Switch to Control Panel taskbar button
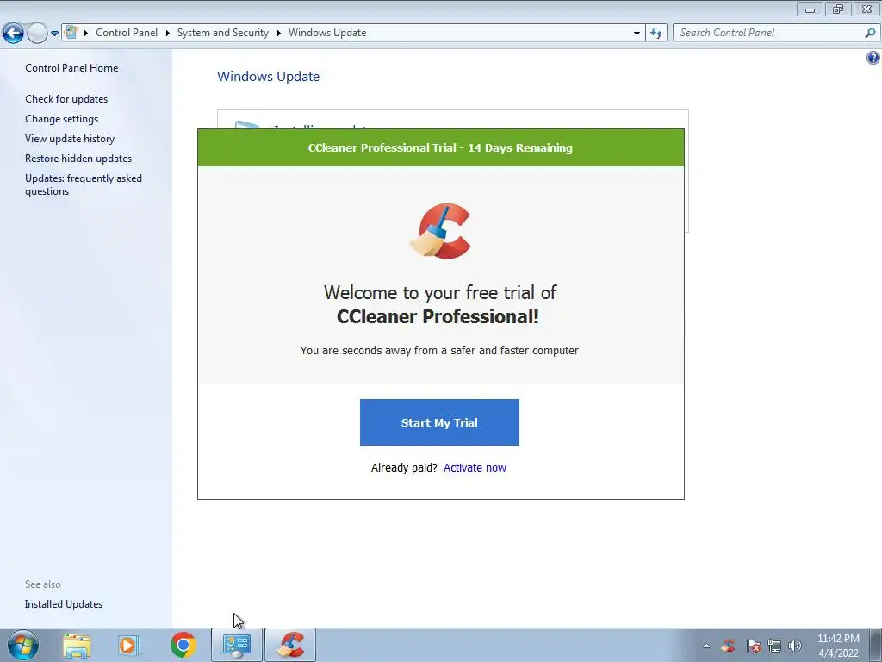The width and height of the screenshot is (882, 662). tap(237, 645)
